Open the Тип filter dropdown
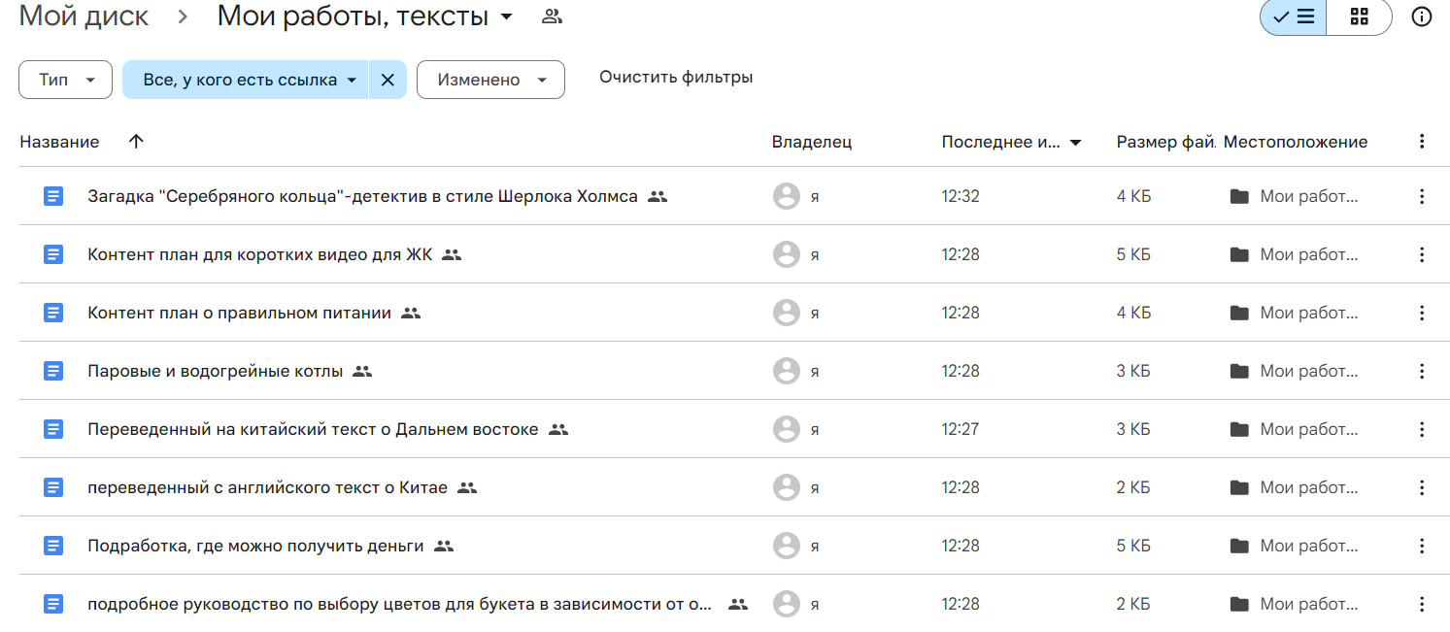 pos(65,80)
